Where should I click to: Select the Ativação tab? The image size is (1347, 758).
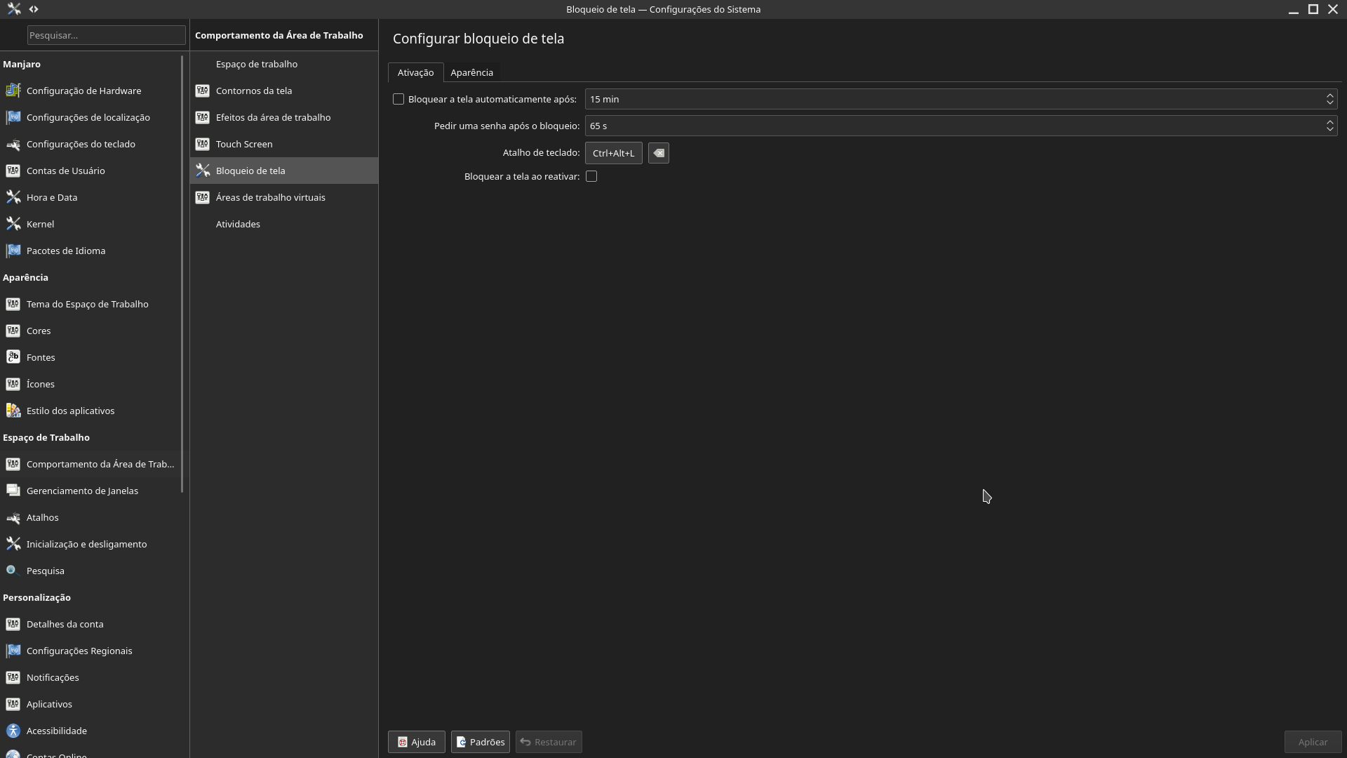415,72
